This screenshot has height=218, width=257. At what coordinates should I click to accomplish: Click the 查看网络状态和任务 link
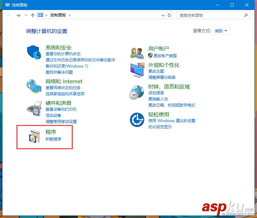[x=63, y=88]
